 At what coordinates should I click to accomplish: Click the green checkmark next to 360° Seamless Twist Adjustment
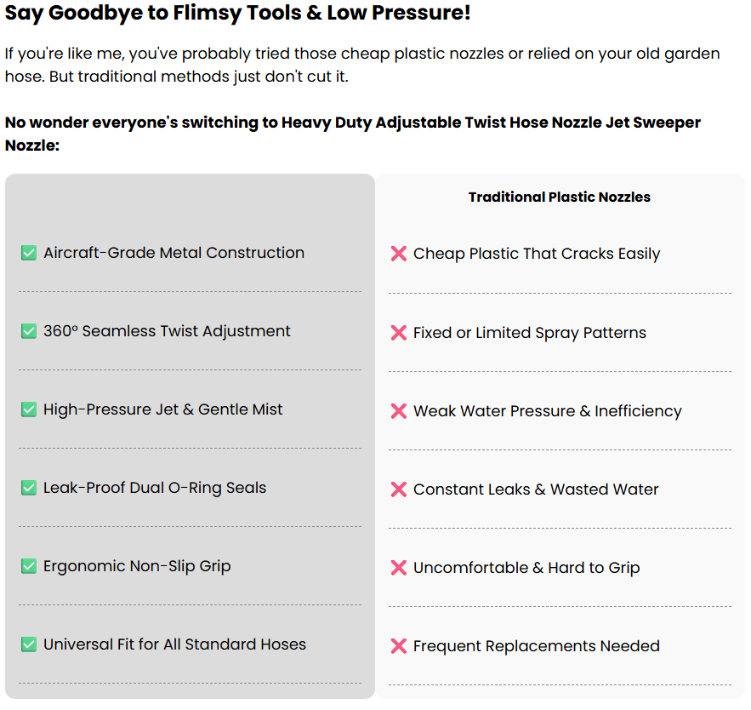point(29,331)
